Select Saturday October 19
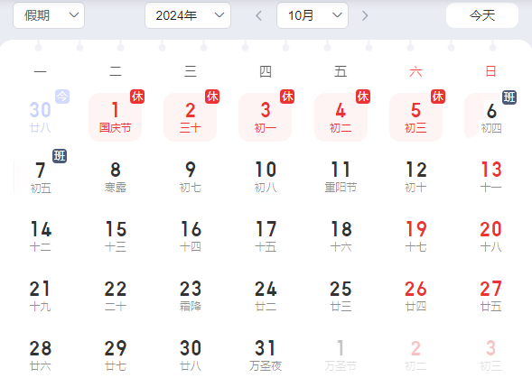The height and width of the screenshot is (387, 532). (x=415, y=236)
